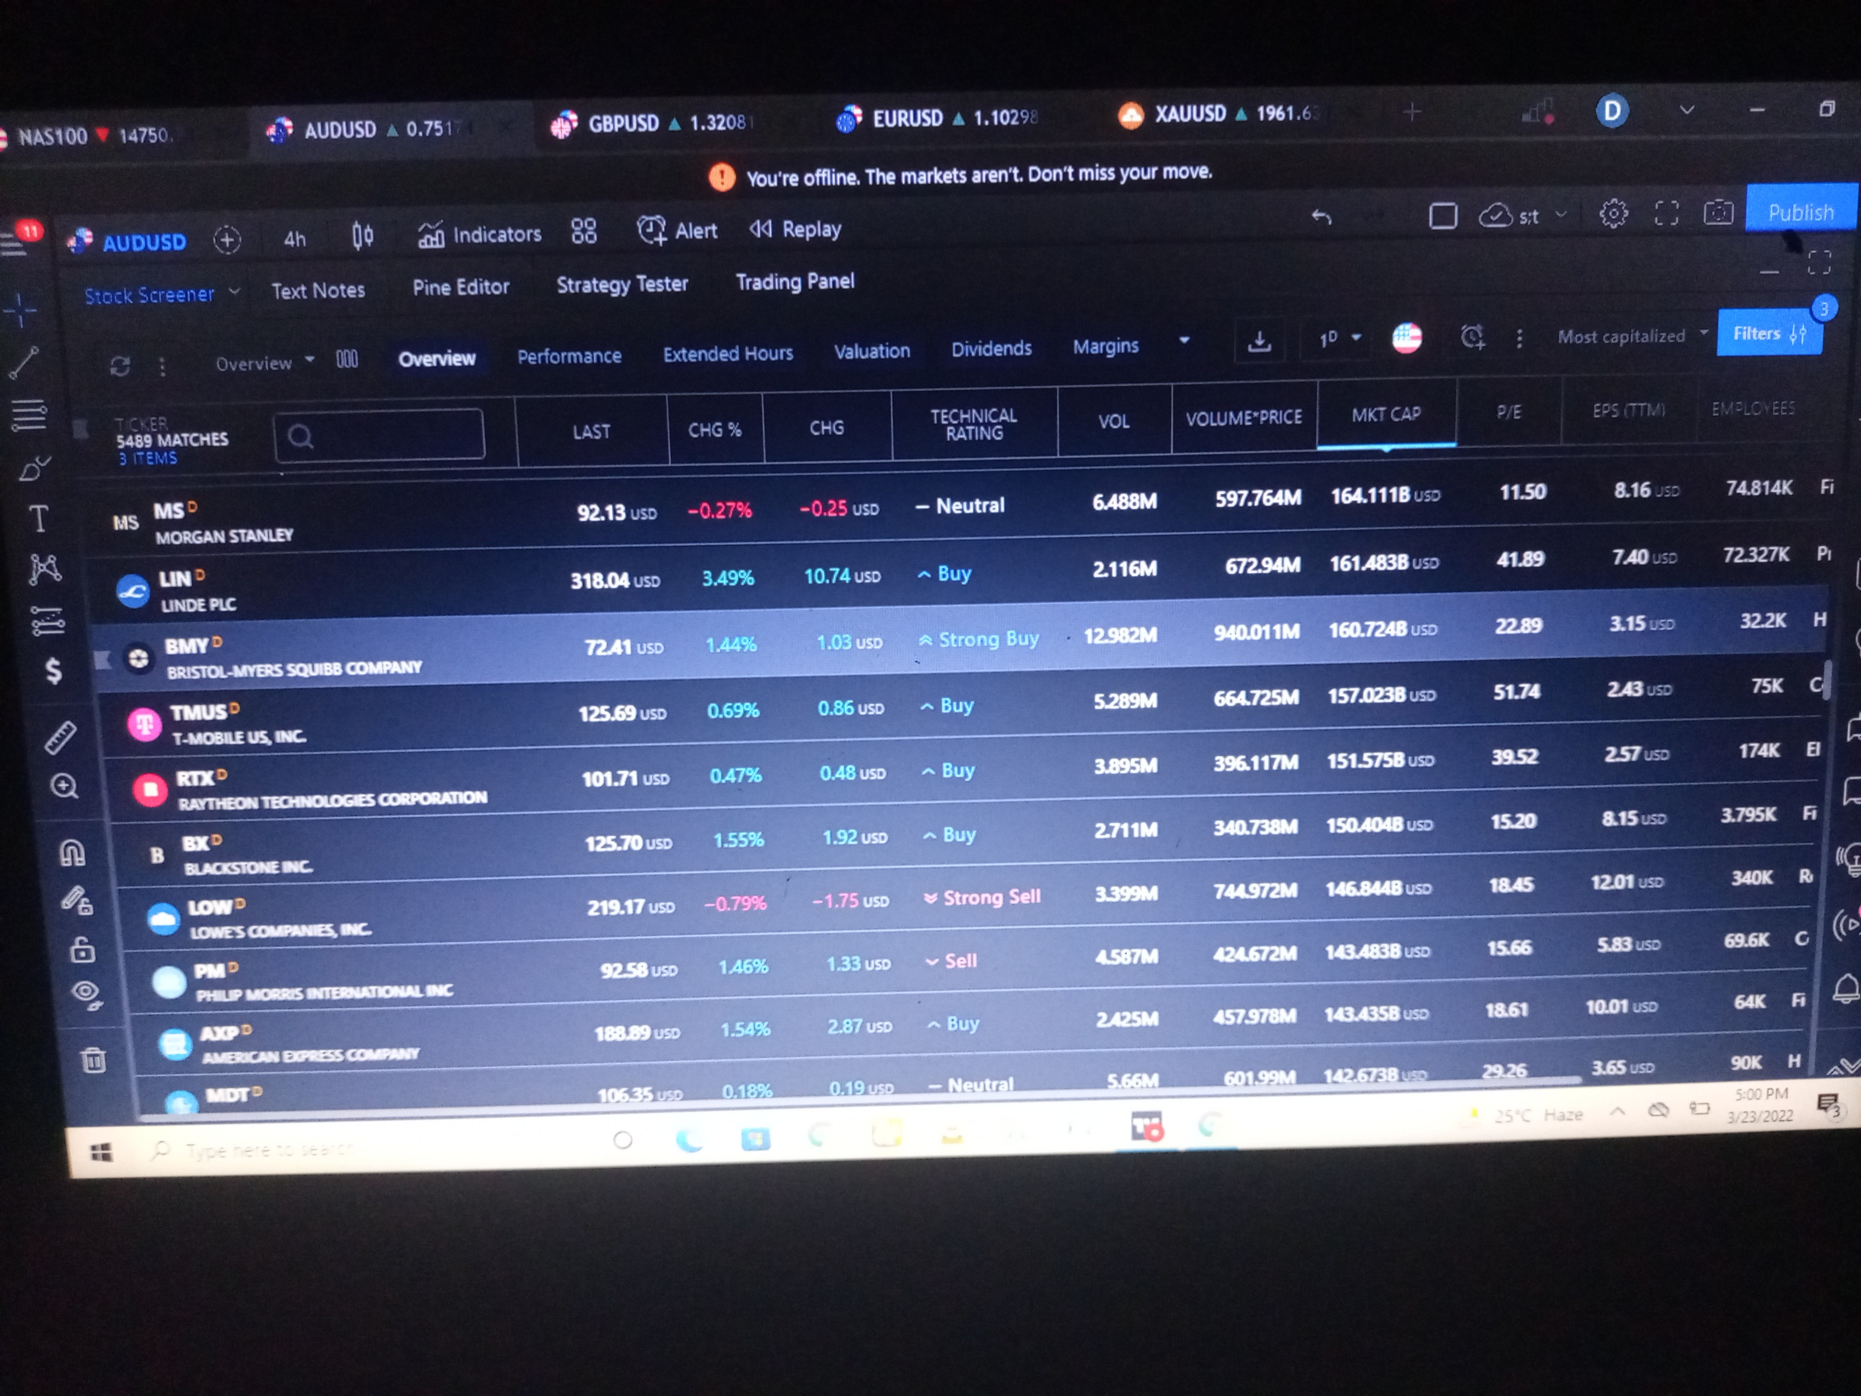Viewport: 1861px width, 1396px height.
Task: Export screener data with download icon
Action: point(1259,341)
